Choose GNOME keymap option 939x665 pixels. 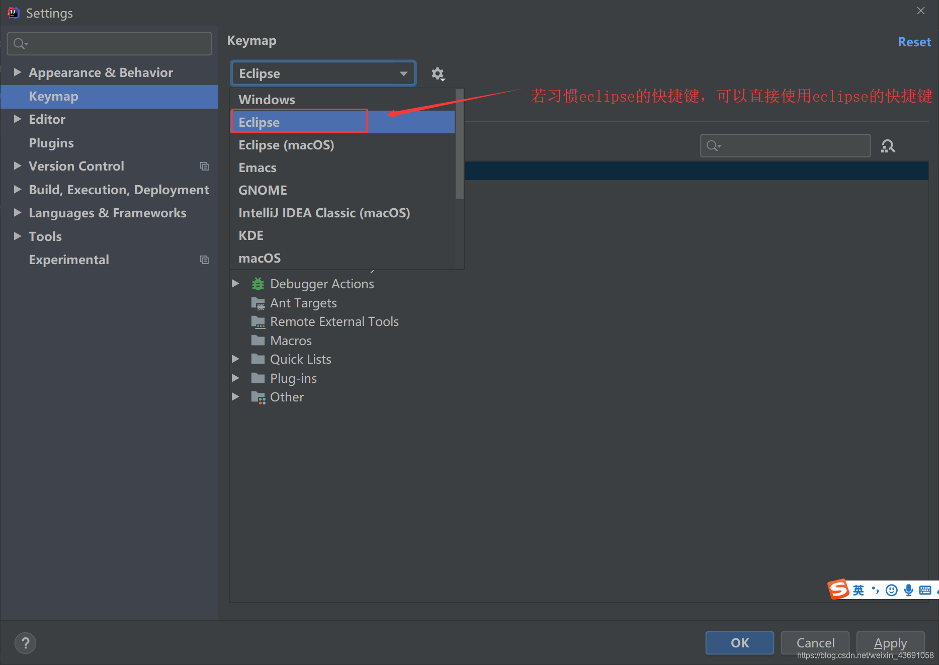[343, 190]
